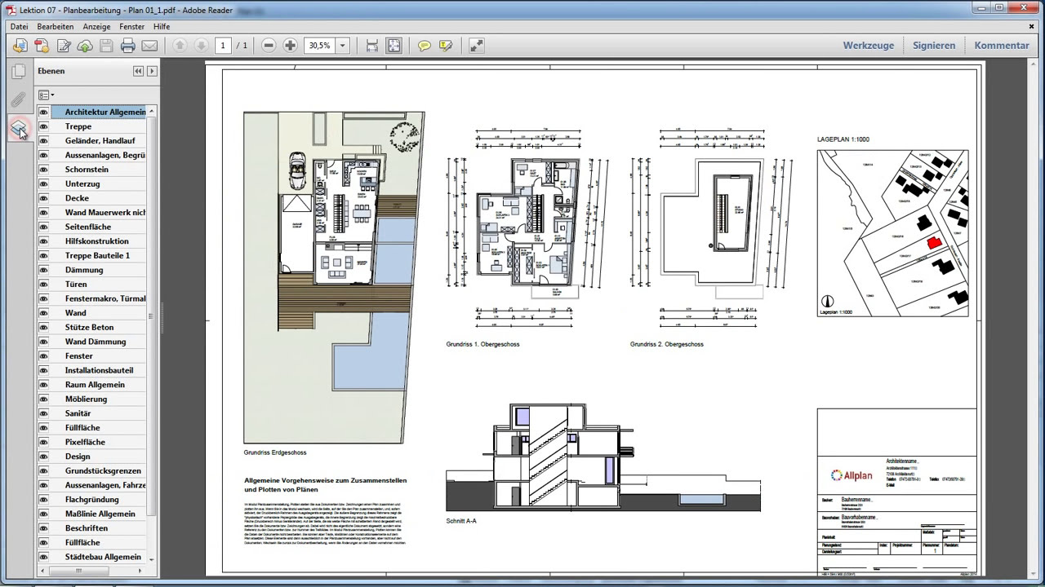Collapse the Ebenen panel with double arrow

[x=138, y=71]
